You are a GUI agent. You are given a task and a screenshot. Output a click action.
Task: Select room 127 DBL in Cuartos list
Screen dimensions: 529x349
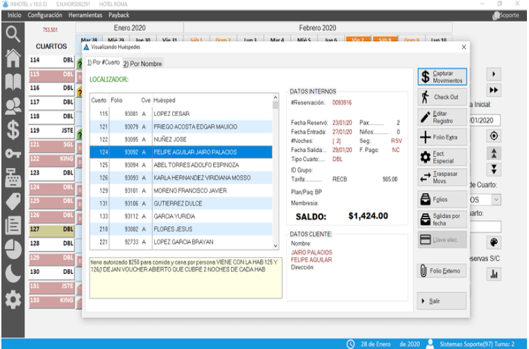point(51,230)
